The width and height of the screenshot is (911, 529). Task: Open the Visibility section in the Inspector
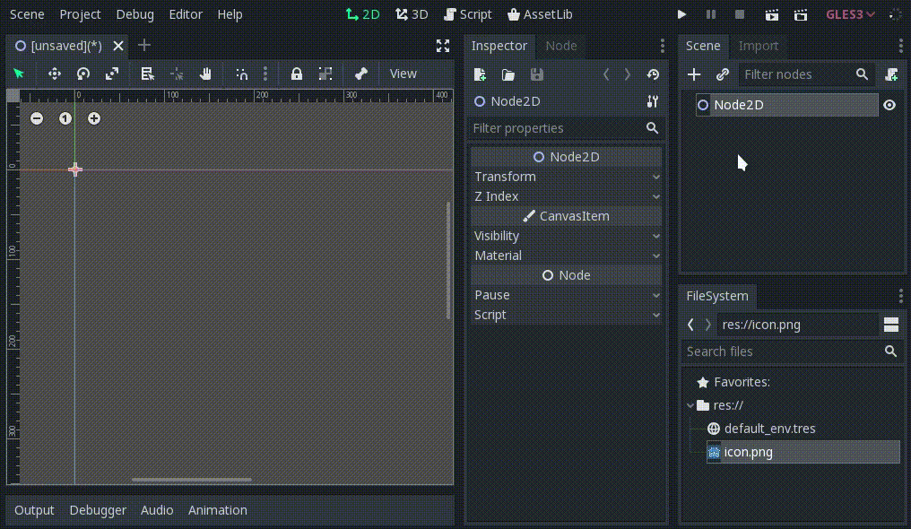click(566, 236)
